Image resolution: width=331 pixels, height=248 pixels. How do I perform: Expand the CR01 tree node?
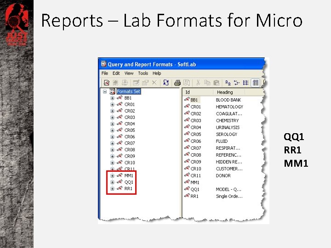point(112,105)
